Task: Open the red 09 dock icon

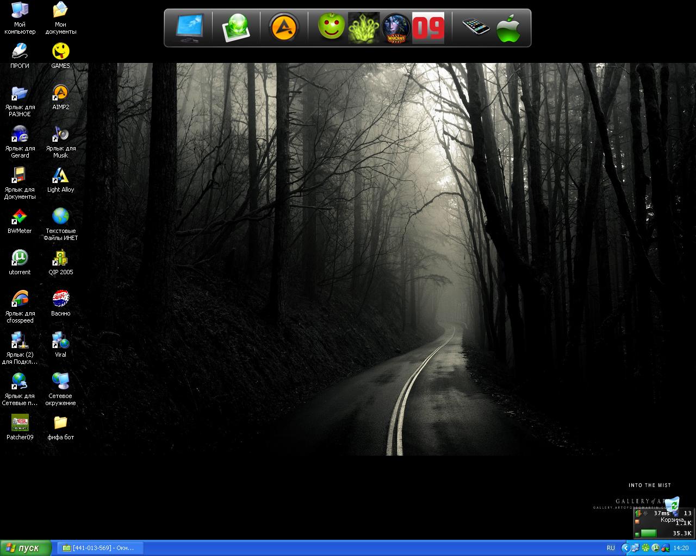Action: 428,28
